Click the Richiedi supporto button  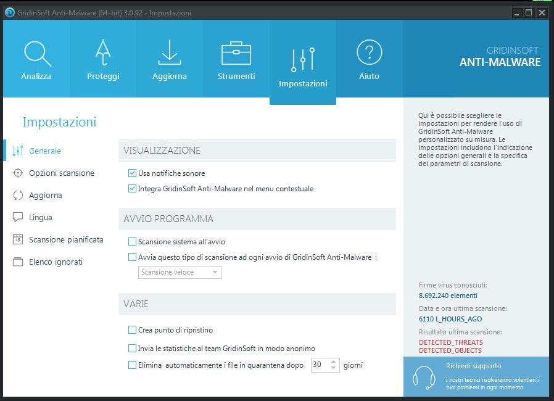point(476,376)
